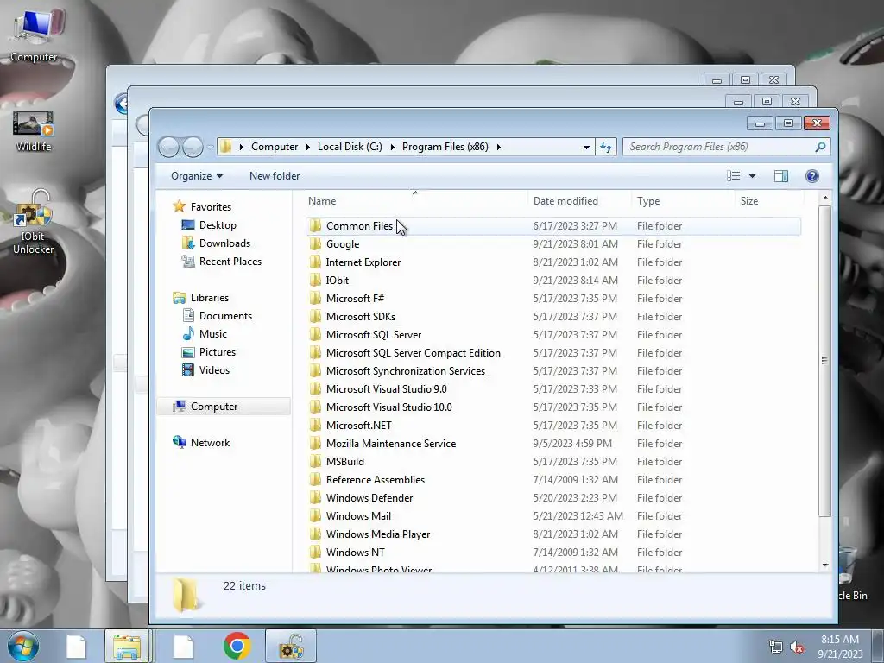The height and width of the screenshot is (663, 884).
Task: Select the IObit Unlocker desktop shortcut
Action: point(34,222)
